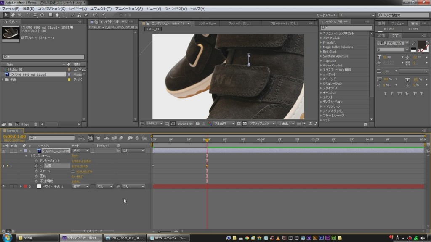Open the アクティブカメラ view dropdown
The width and height of the screenshot is (431, 242).
[x=261, y=124]
